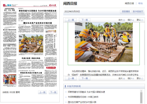Click the 闽西日报 masthead logo on page
This screenshot has height=104, width=147.
(53, 5)
